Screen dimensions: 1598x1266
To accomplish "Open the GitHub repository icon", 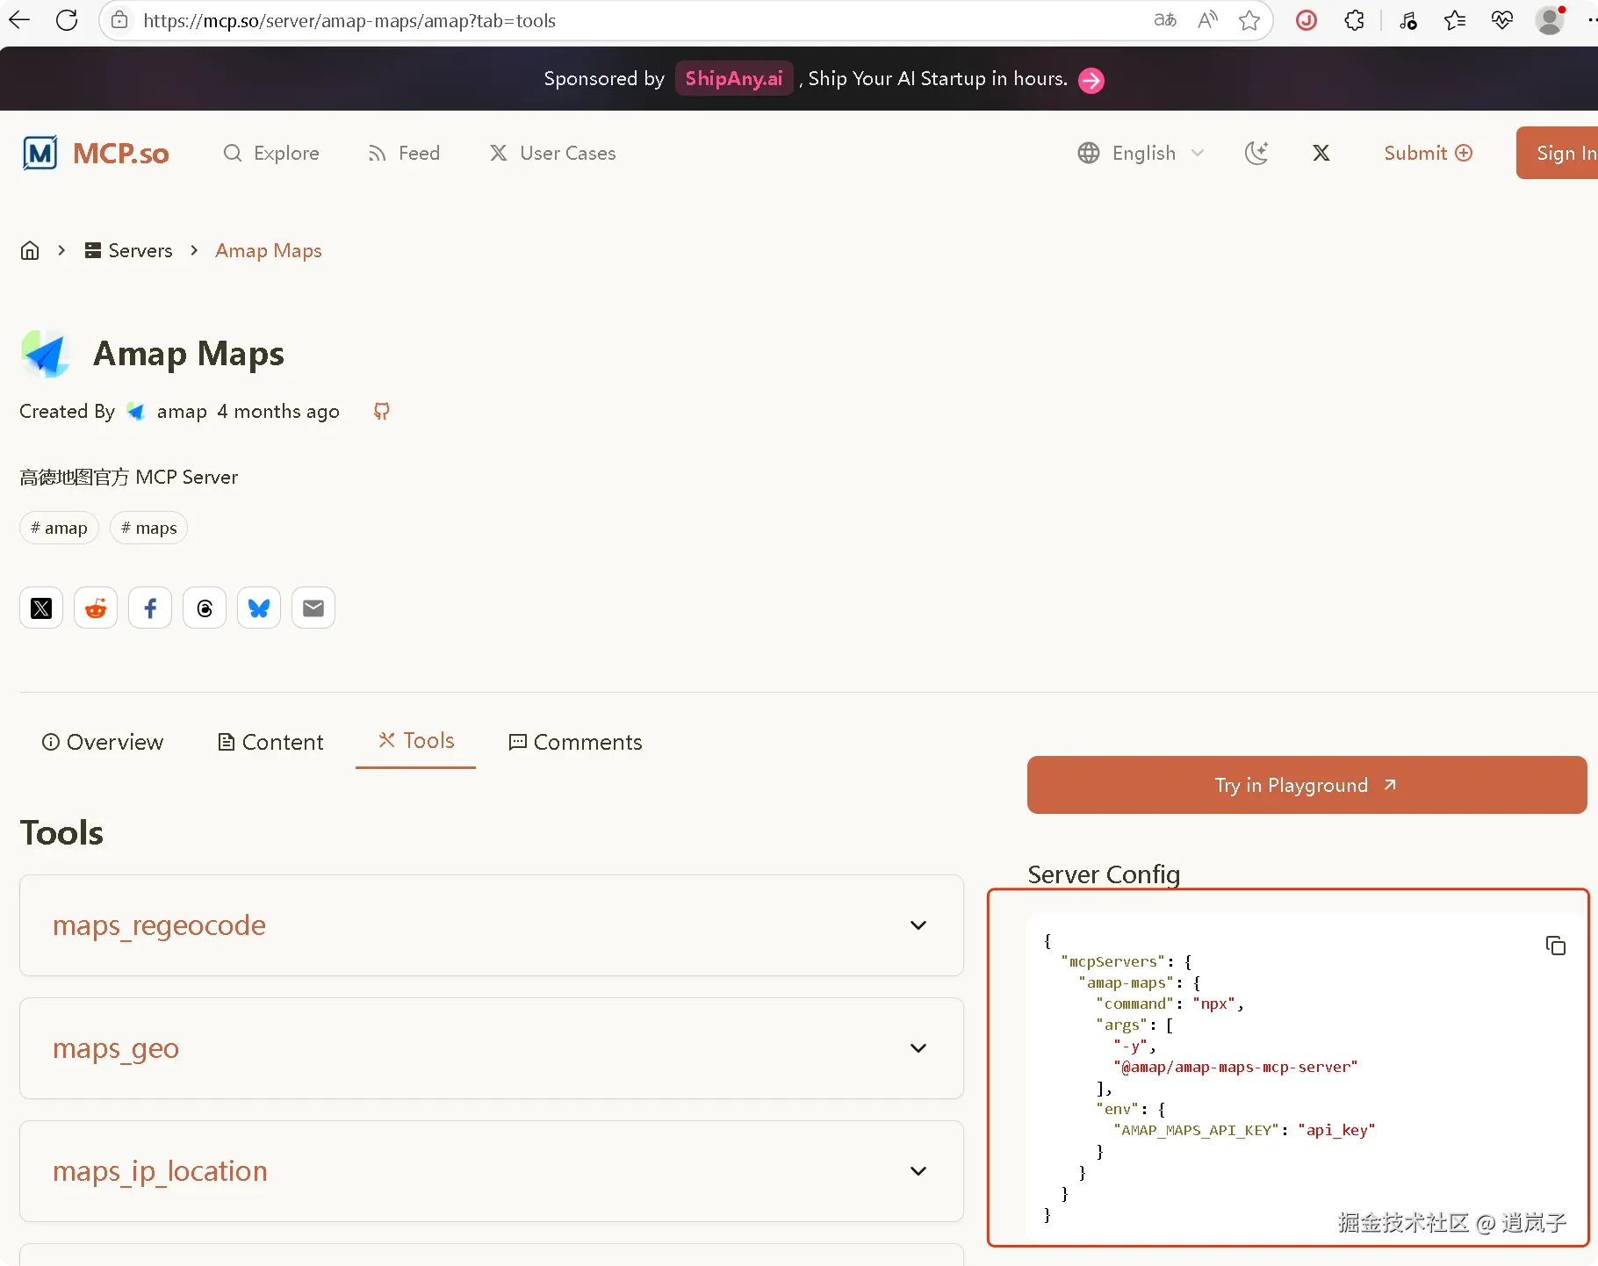I will pos(381,411).
